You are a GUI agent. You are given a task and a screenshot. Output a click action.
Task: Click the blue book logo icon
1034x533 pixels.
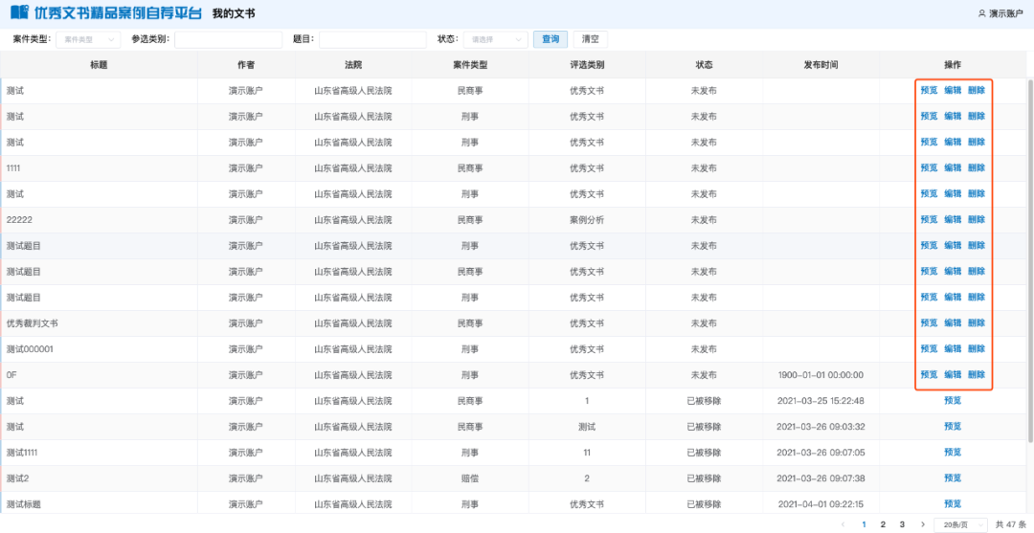[20, 12]
